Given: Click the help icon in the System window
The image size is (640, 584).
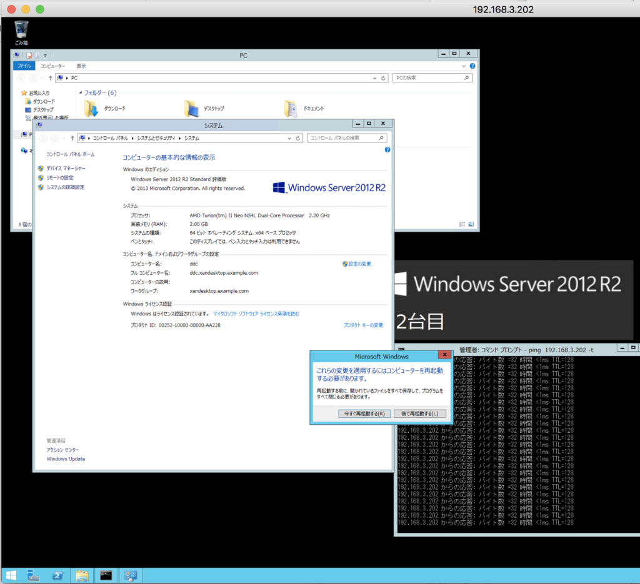Looking at the screenshot, I should pos(387,150).
